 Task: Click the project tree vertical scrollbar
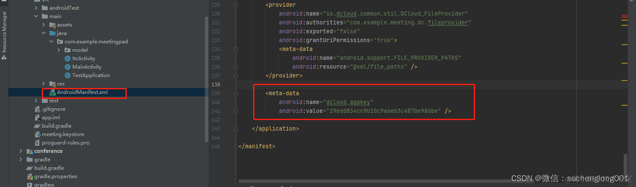tap(207, 80)
